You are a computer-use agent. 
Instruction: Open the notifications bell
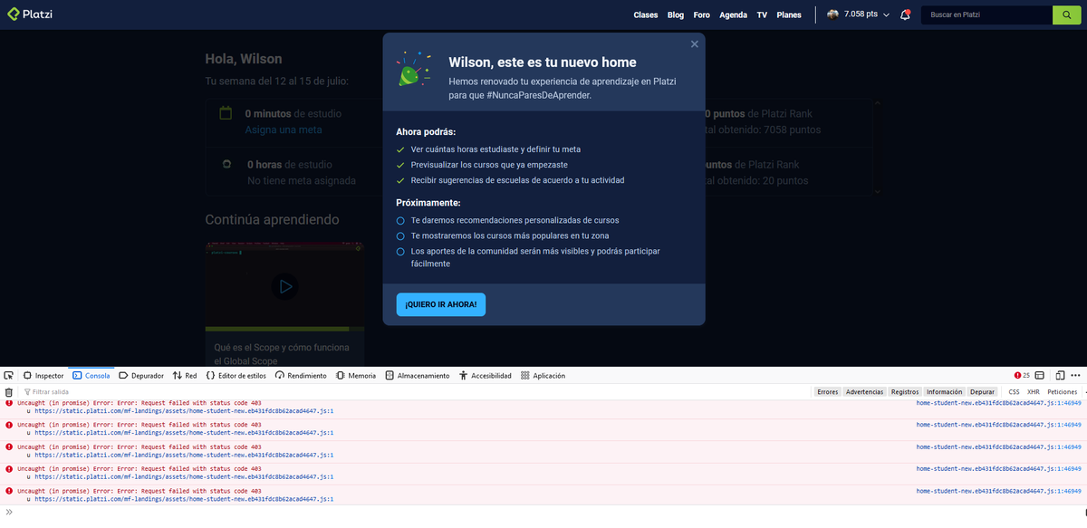(x=905, y=14)
